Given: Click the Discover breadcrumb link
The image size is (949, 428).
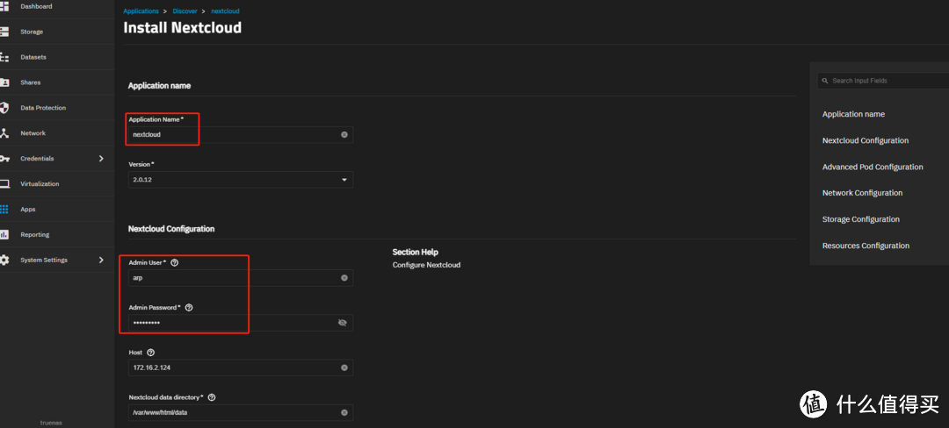Looking at the screenshot, I should pos(185,11).
